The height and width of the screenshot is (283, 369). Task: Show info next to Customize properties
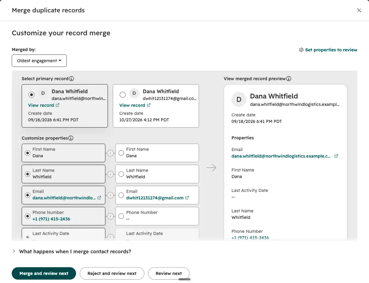coord(71,138)
